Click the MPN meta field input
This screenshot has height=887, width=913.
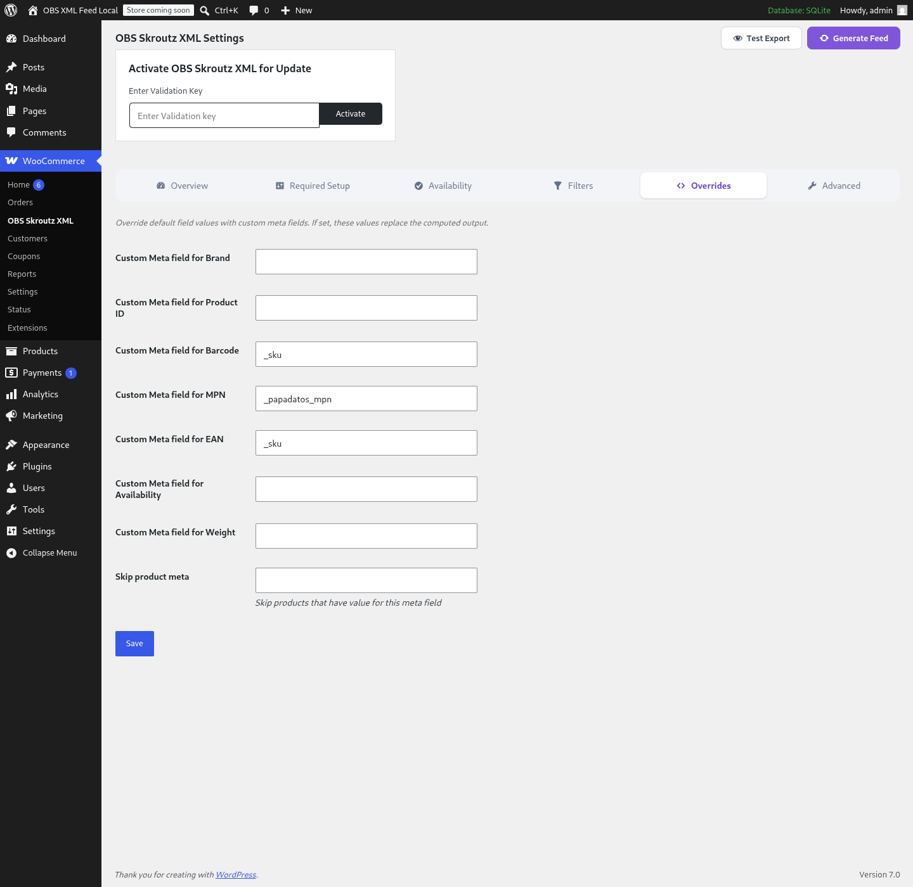tap(366, 399)
